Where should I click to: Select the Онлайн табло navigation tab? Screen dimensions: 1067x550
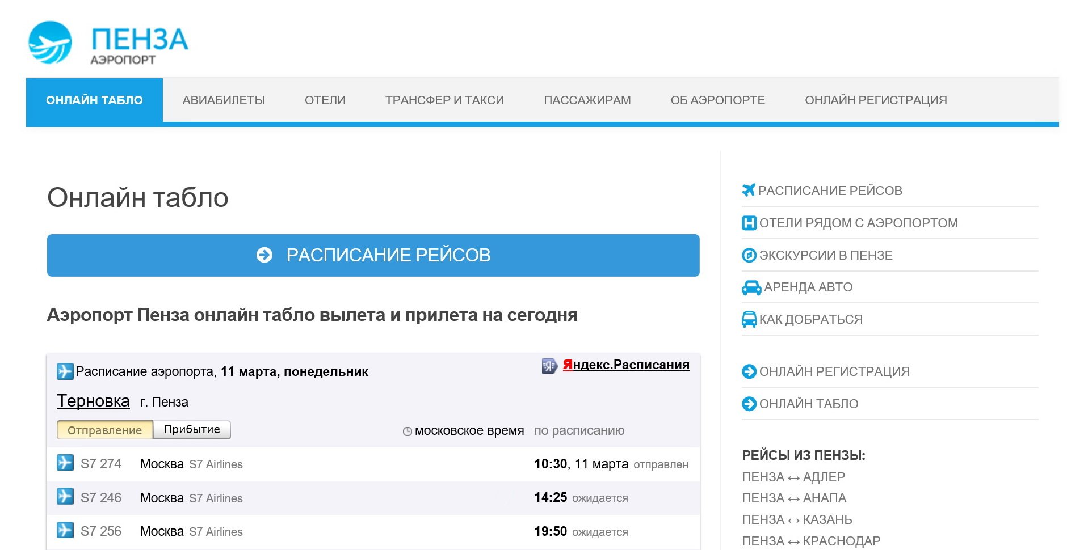pos(94,100)
